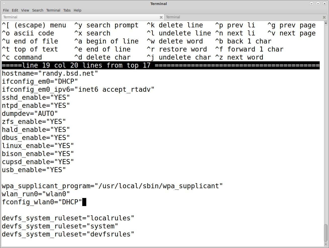329x248 pixels.
Task: Click the wpa_supplicant_program line
Action: 112,186
